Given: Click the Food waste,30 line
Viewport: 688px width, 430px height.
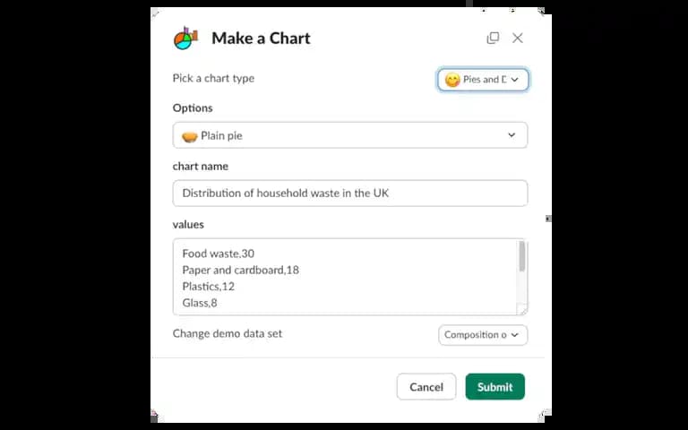Looking at the screenshot, I should click(218, 254).
